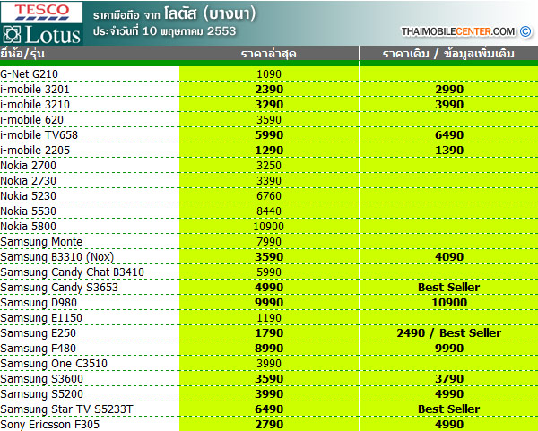Select the Samsung Star TV S5233T name

click(x=66, y=409)
